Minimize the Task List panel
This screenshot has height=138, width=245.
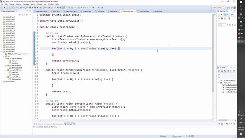(x=231, y=11)
